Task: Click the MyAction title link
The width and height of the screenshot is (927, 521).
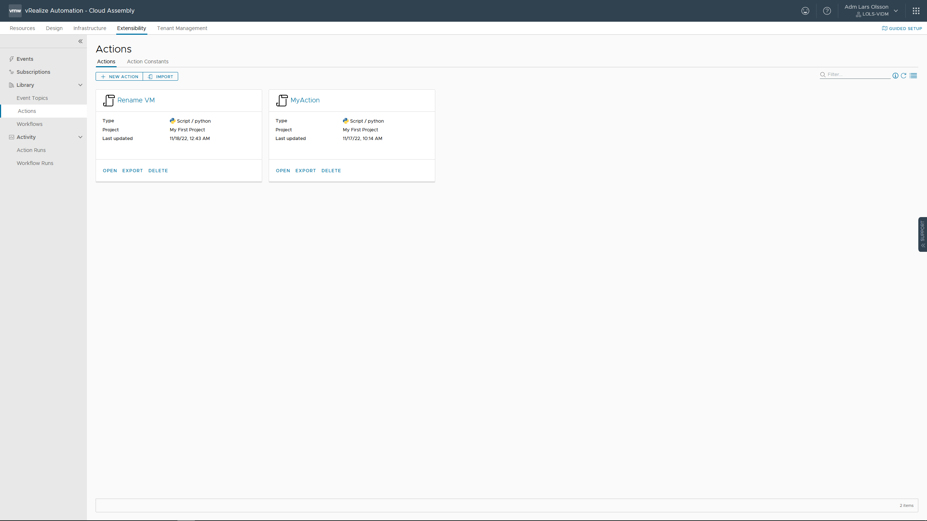Action: [305, 100]
